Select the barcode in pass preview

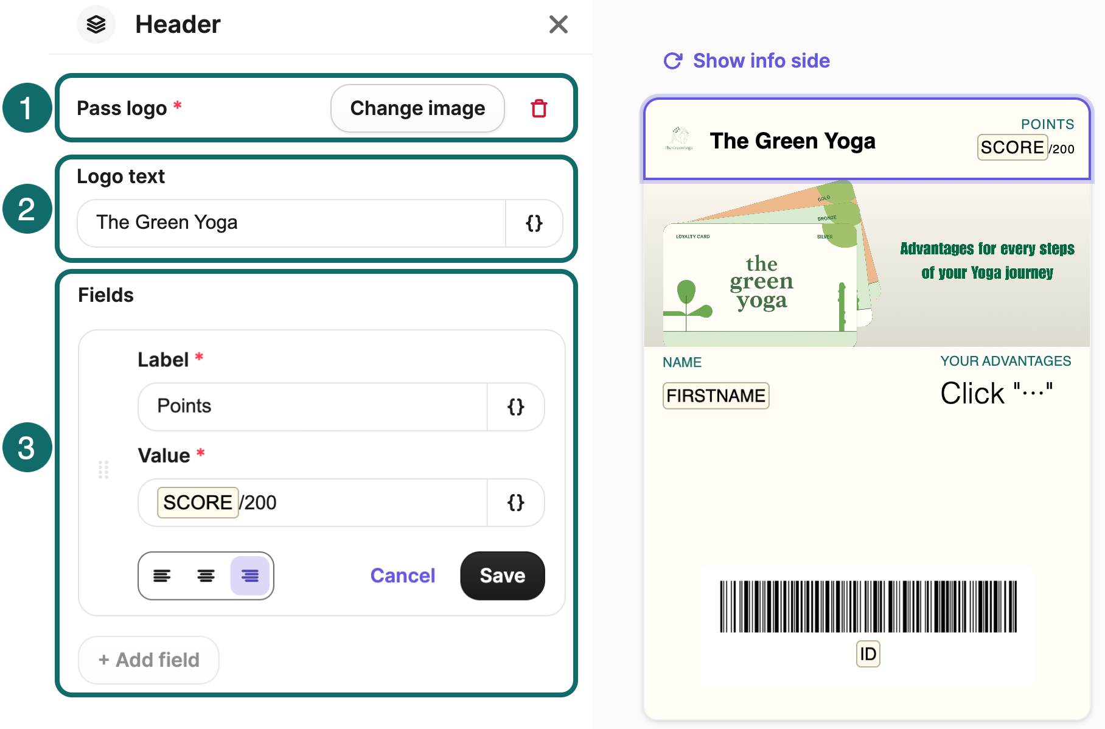(x=868, y=607)
